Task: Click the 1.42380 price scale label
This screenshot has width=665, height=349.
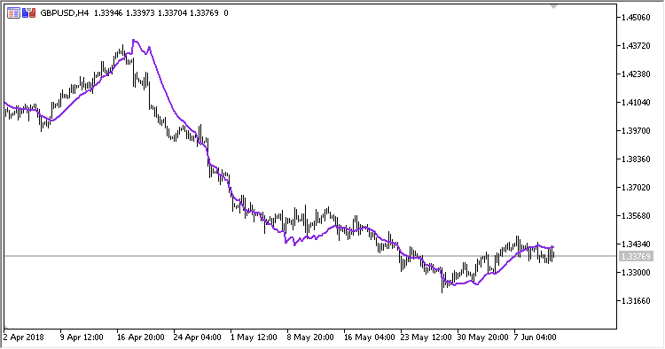Action: click(636, 74)
